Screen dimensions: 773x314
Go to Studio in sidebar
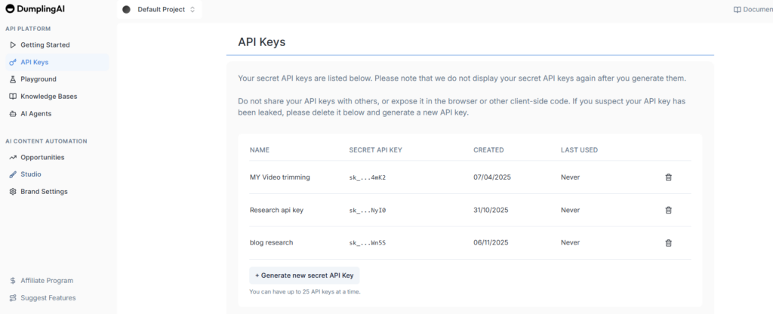30,174
